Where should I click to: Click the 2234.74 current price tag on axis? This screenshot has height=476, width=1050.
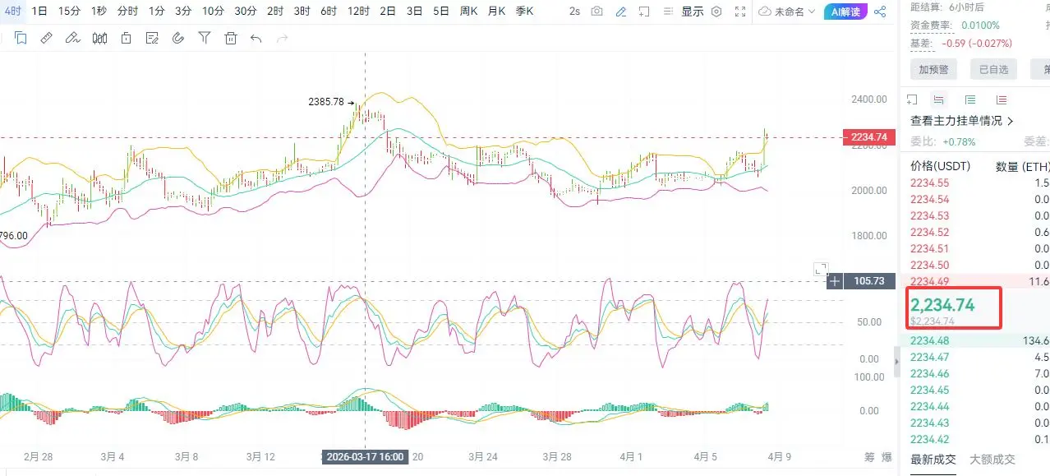[869, 137]
